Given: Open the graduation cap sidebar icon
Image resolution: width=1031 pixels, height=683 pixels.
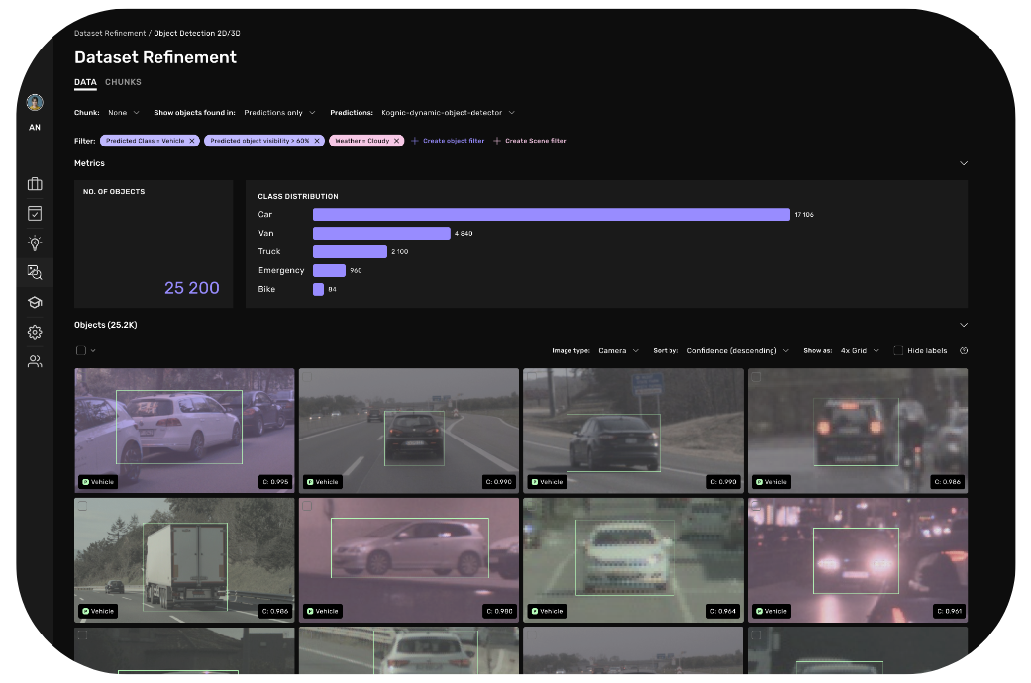Looking at the screenshot, I should (35, 302).
